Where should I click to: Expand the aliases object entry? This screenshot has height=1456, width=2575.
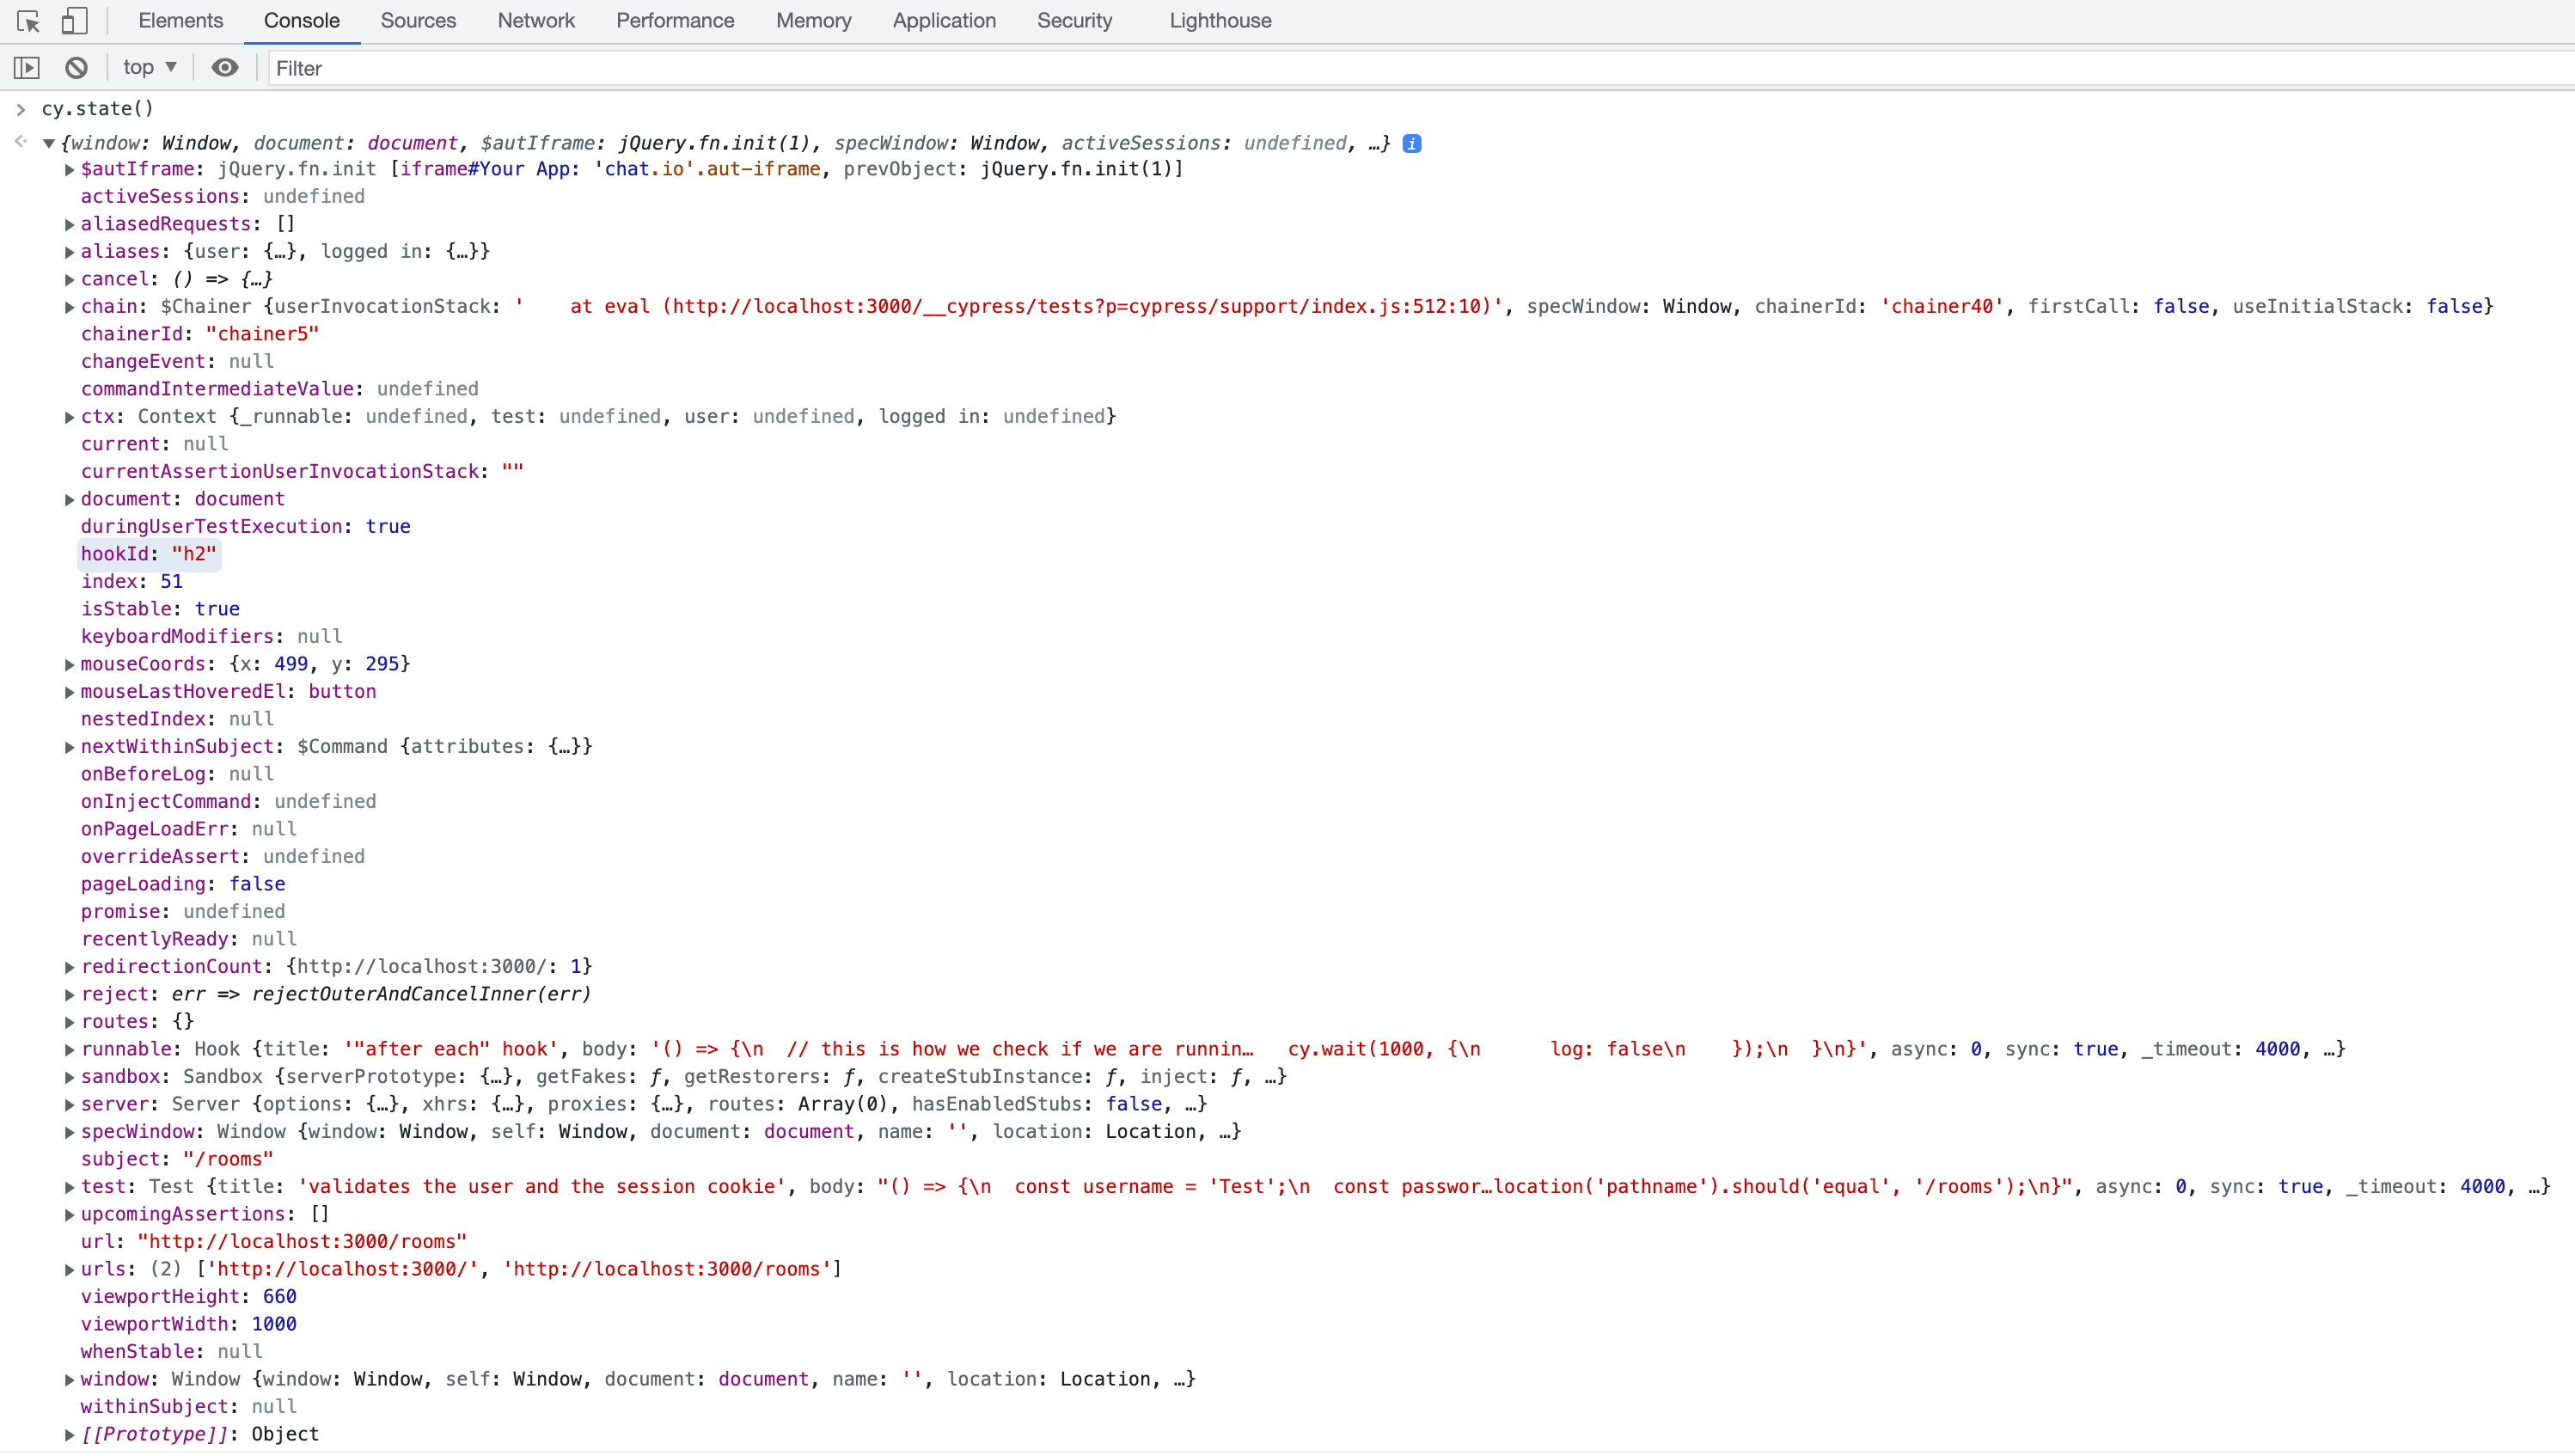(x=69, y=252)
